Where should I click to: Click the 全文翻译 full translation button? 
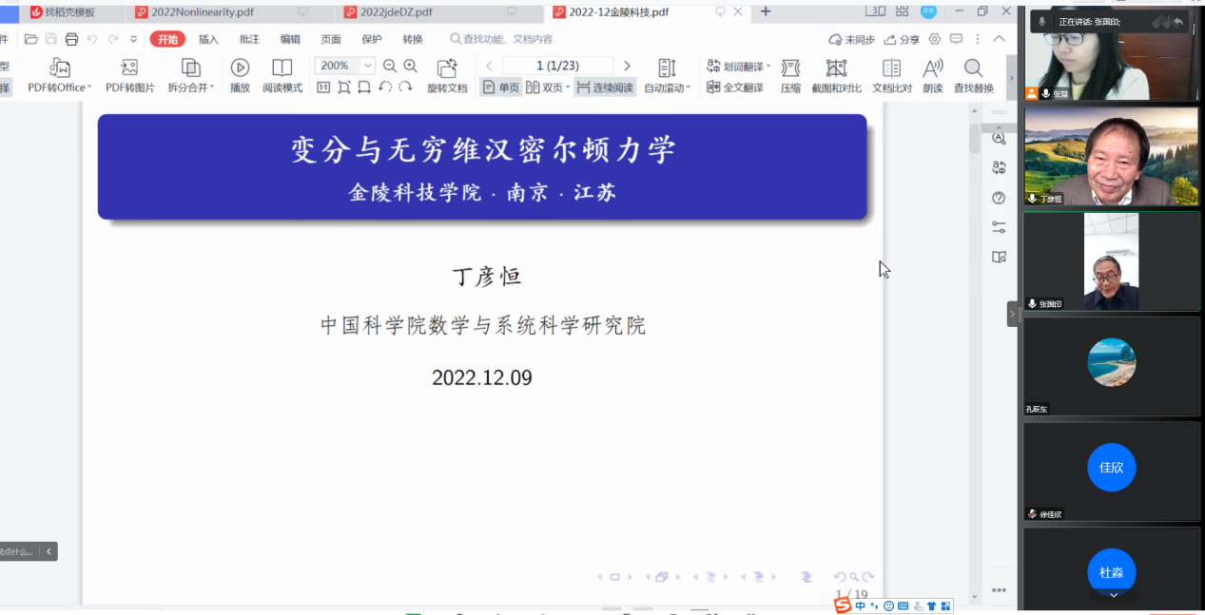pyautogui.click(x=735, y=87)
